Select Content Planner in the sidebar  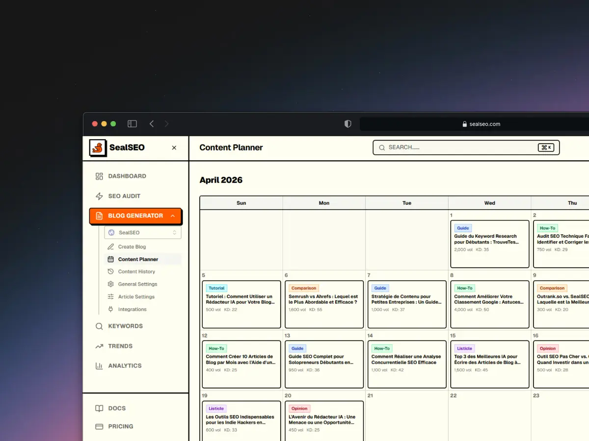coord(137,259)
